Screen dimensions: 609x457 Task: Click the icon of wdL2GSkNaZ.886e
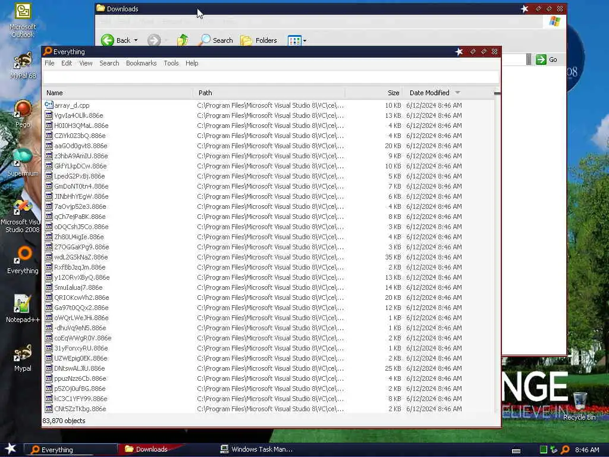click(x=49, y=257)
